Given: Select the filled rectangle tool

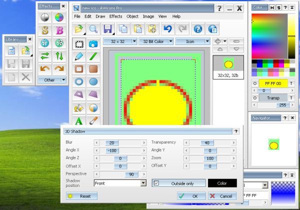Looking at the screenshot, I should (x=93, y=69).
